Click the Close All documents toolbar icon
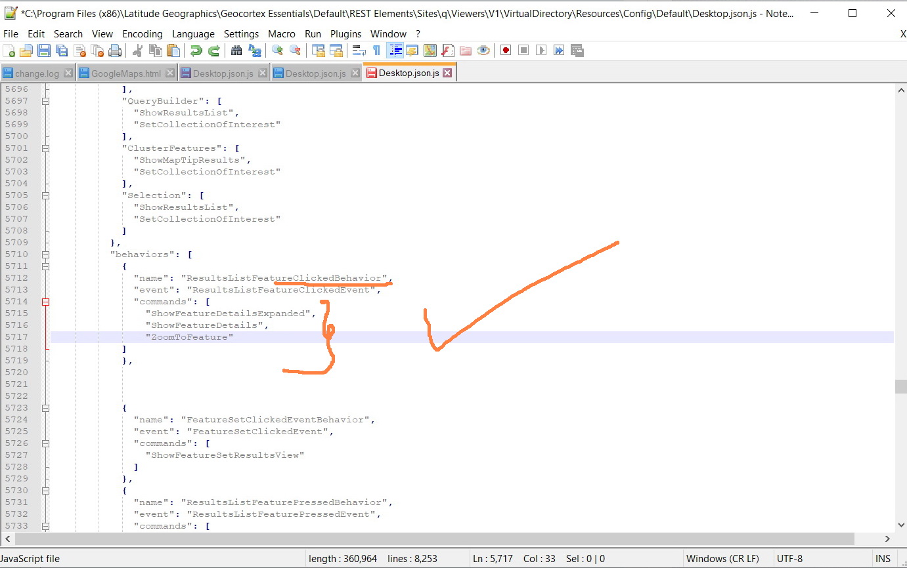Viewport: 907px width, 568px height. tap(97, 51)
